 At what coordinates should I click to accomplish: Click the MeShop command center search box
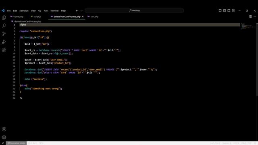pos(134,10)
